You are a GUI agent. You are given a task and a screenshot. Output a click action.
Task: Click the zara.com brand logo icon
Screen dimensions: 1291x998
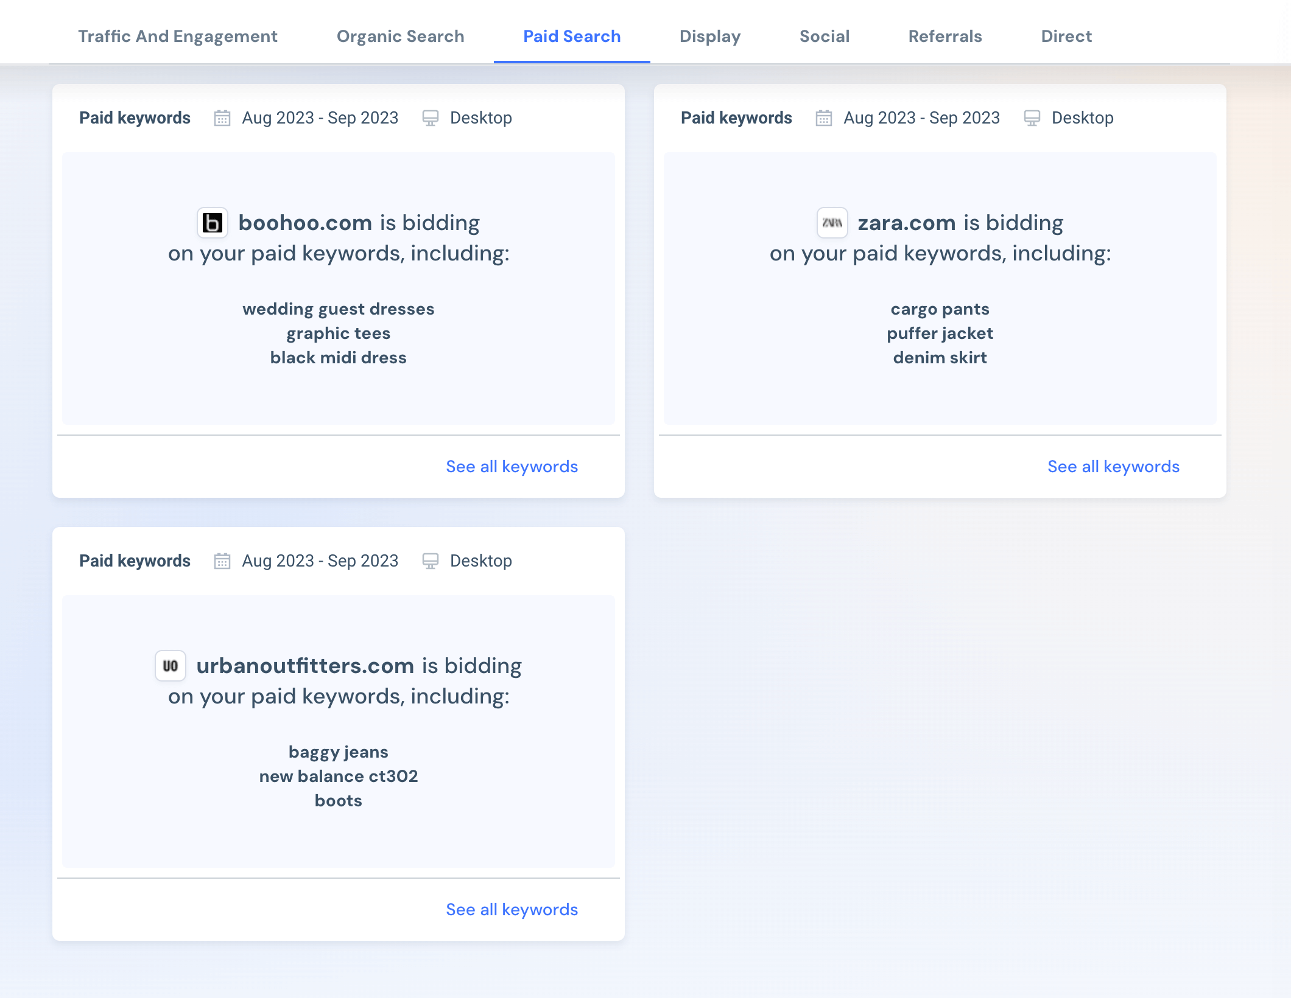coord(832,223)
